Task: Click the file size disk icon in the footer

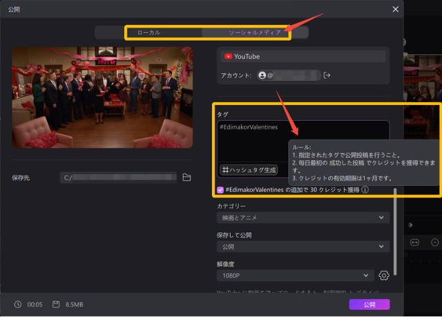Action: point(55,305)
